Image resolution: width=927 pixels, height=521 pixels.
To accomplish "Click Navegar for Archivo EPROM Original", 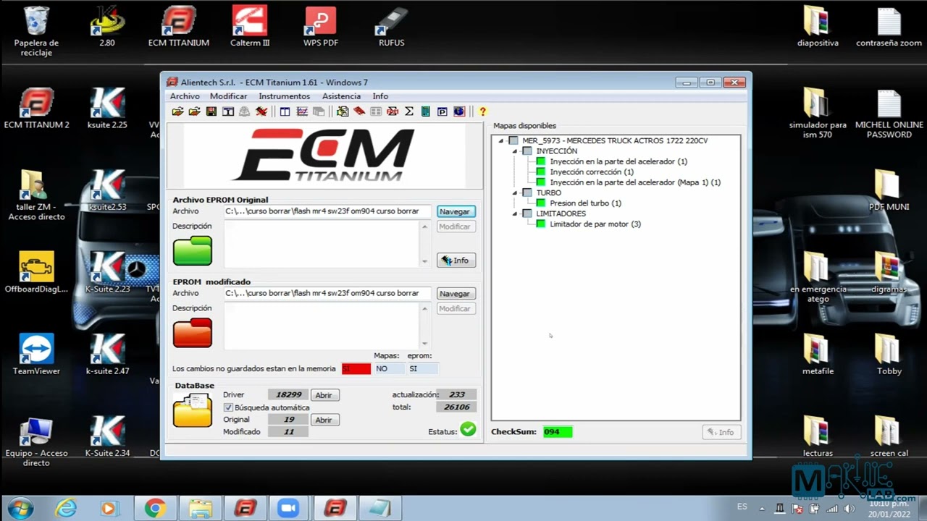I will pyautogui.click(x=455, y=211).
